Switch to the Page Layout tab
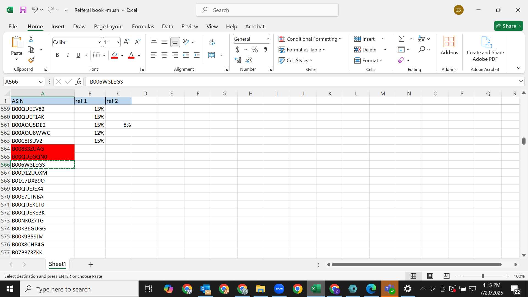 (108, 26)
